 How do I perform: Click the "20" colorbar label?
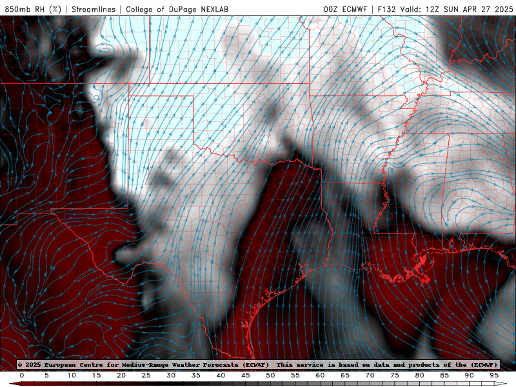tap(121, 375)
